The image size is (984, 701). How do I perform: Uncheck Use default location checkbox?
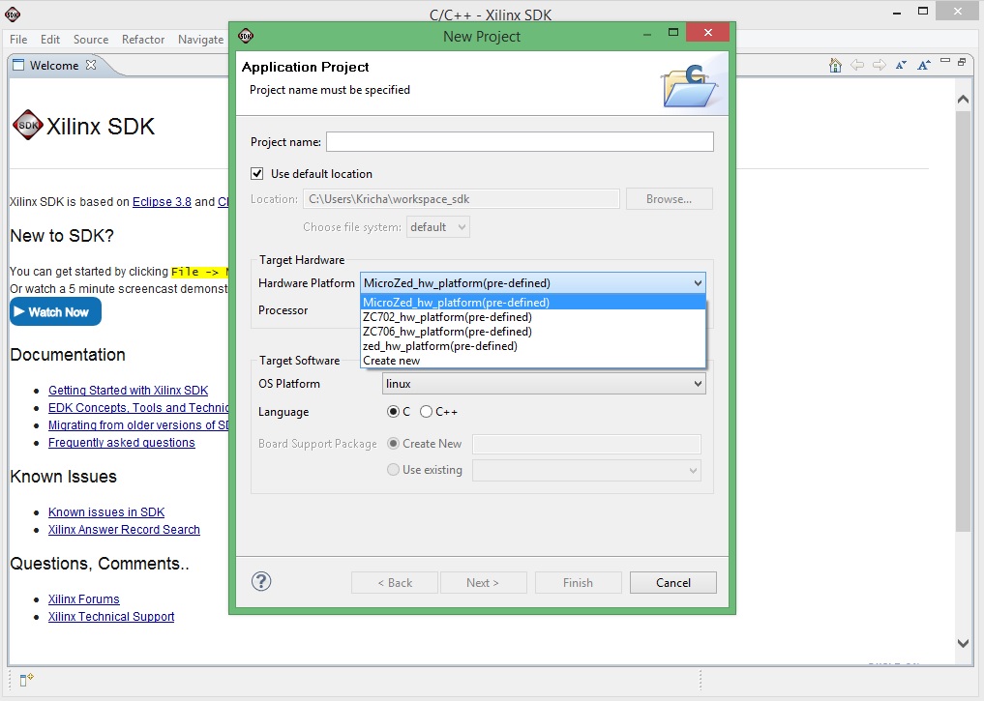257,174
